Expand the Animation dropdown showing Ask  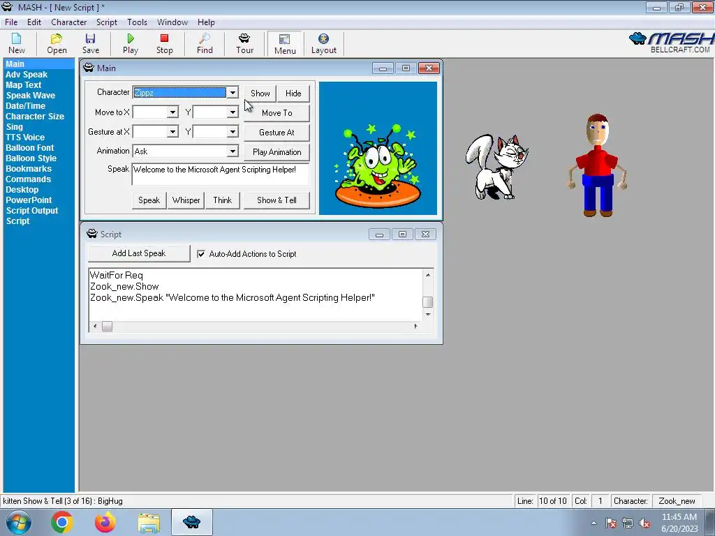233,151
